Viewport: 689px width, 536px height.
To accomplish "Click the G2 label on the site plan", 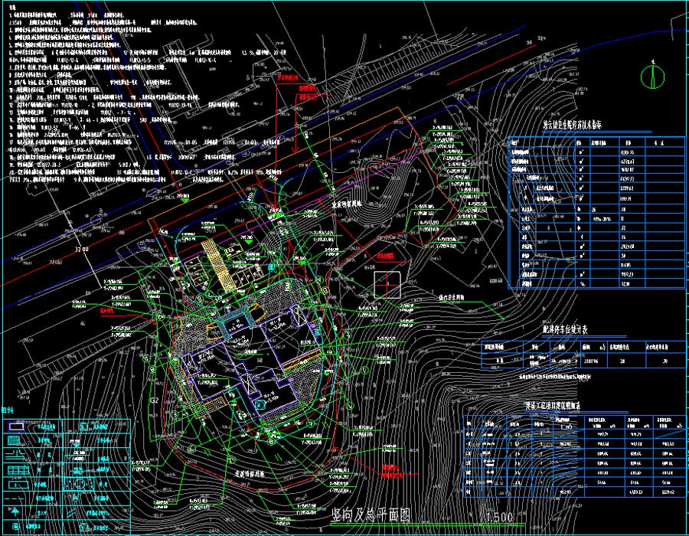I will pyautogui.click(x=154, y=400).
